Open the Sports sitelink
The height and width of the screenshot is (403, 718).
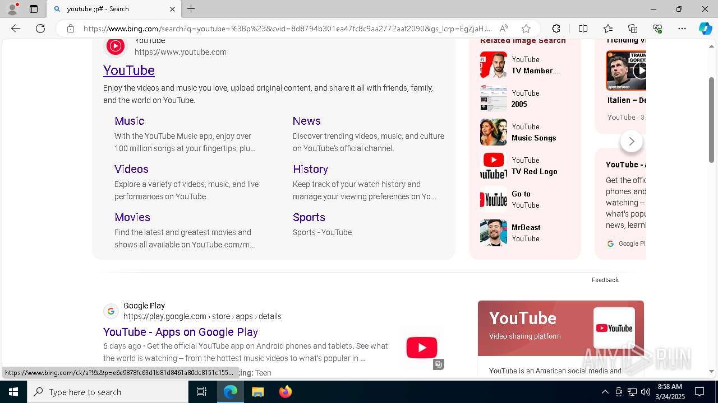coord(309,217)
